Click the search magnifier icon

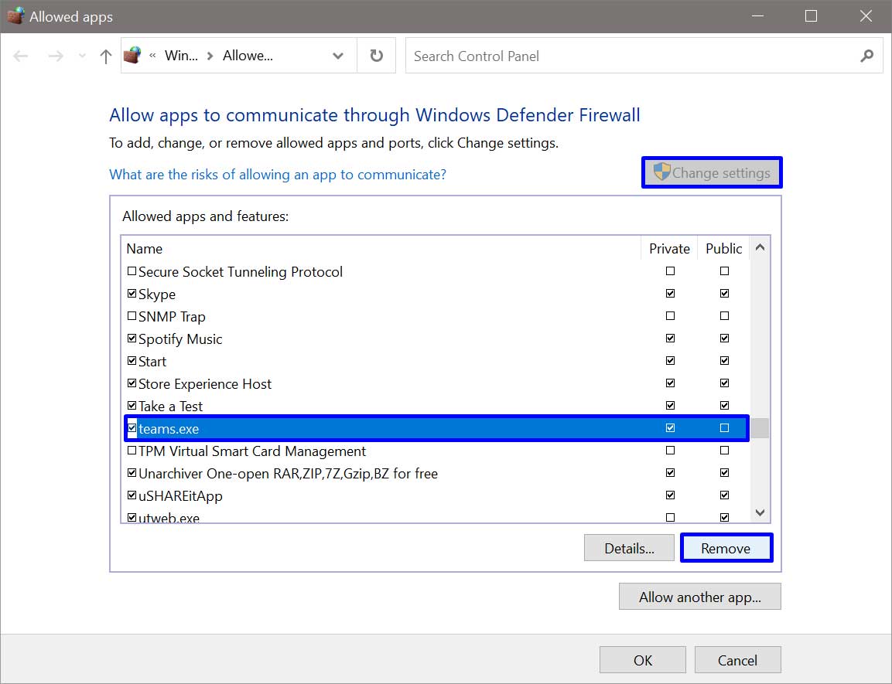(x=867, y=56)
